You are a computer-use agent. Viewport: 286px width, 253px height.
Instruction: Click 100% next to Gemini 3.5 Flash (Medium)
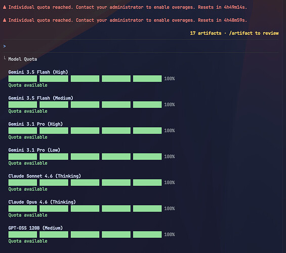tap(170, 105)
